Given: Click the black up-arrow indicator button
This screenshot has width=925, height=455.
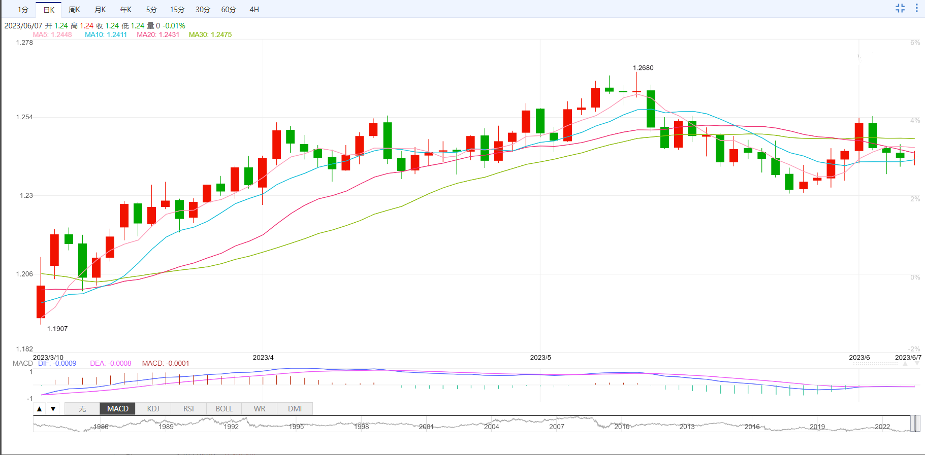Looking at the screenshot, I should [x=40, y=409].
